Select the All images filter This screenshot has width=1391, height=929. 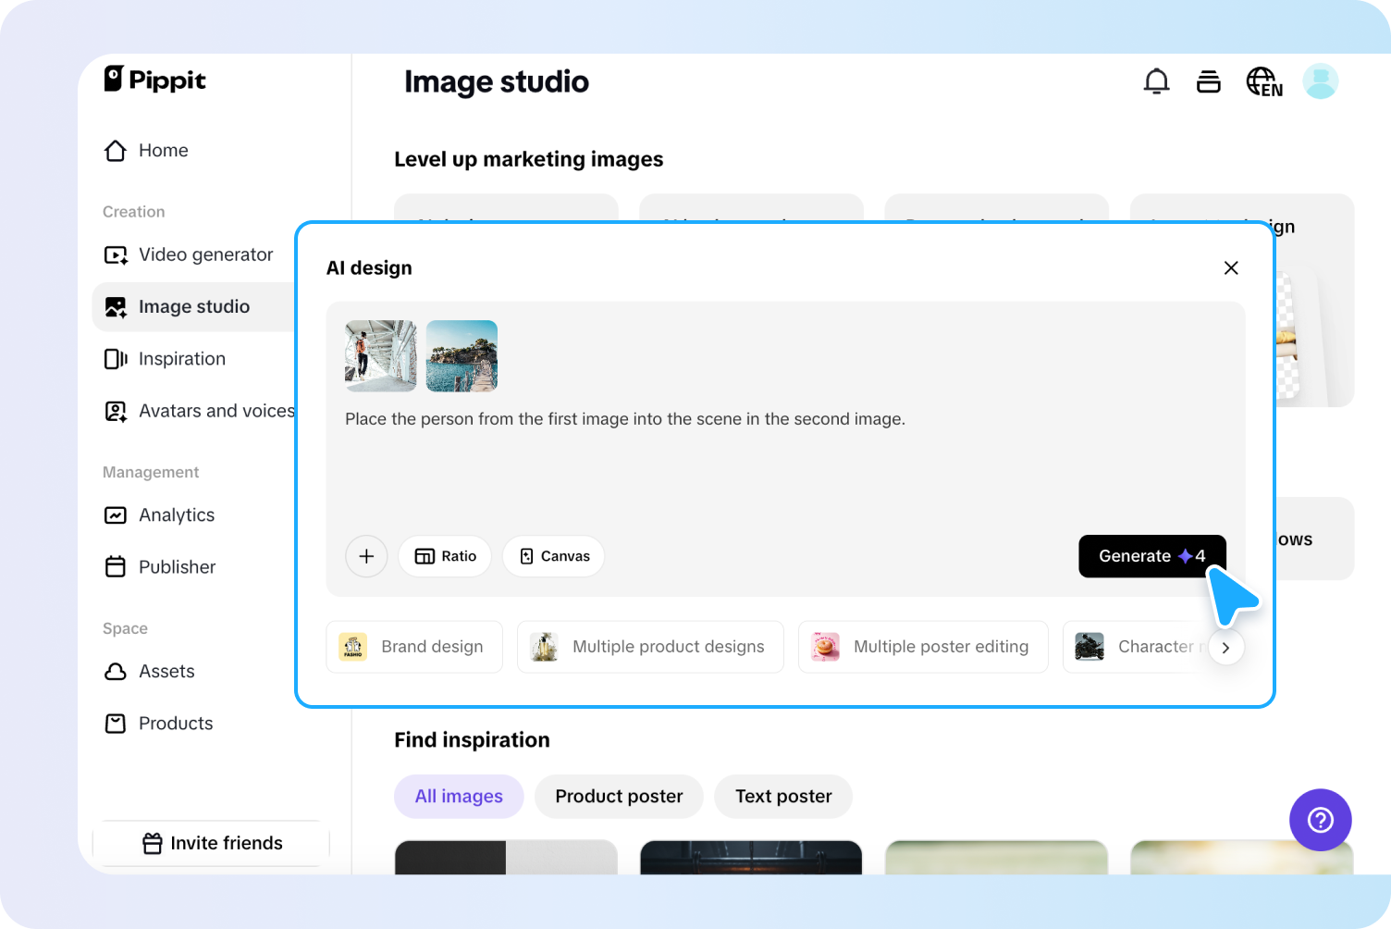[x=459, y=796]
